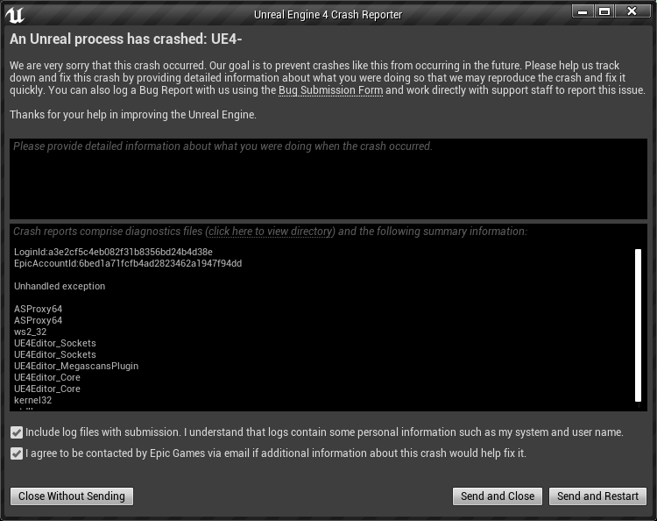Click UE4Editor_MegascansPlugin callstack entry
Viewport: 657px width, 521px height.
pyautogui.click(x=76, y=367)
